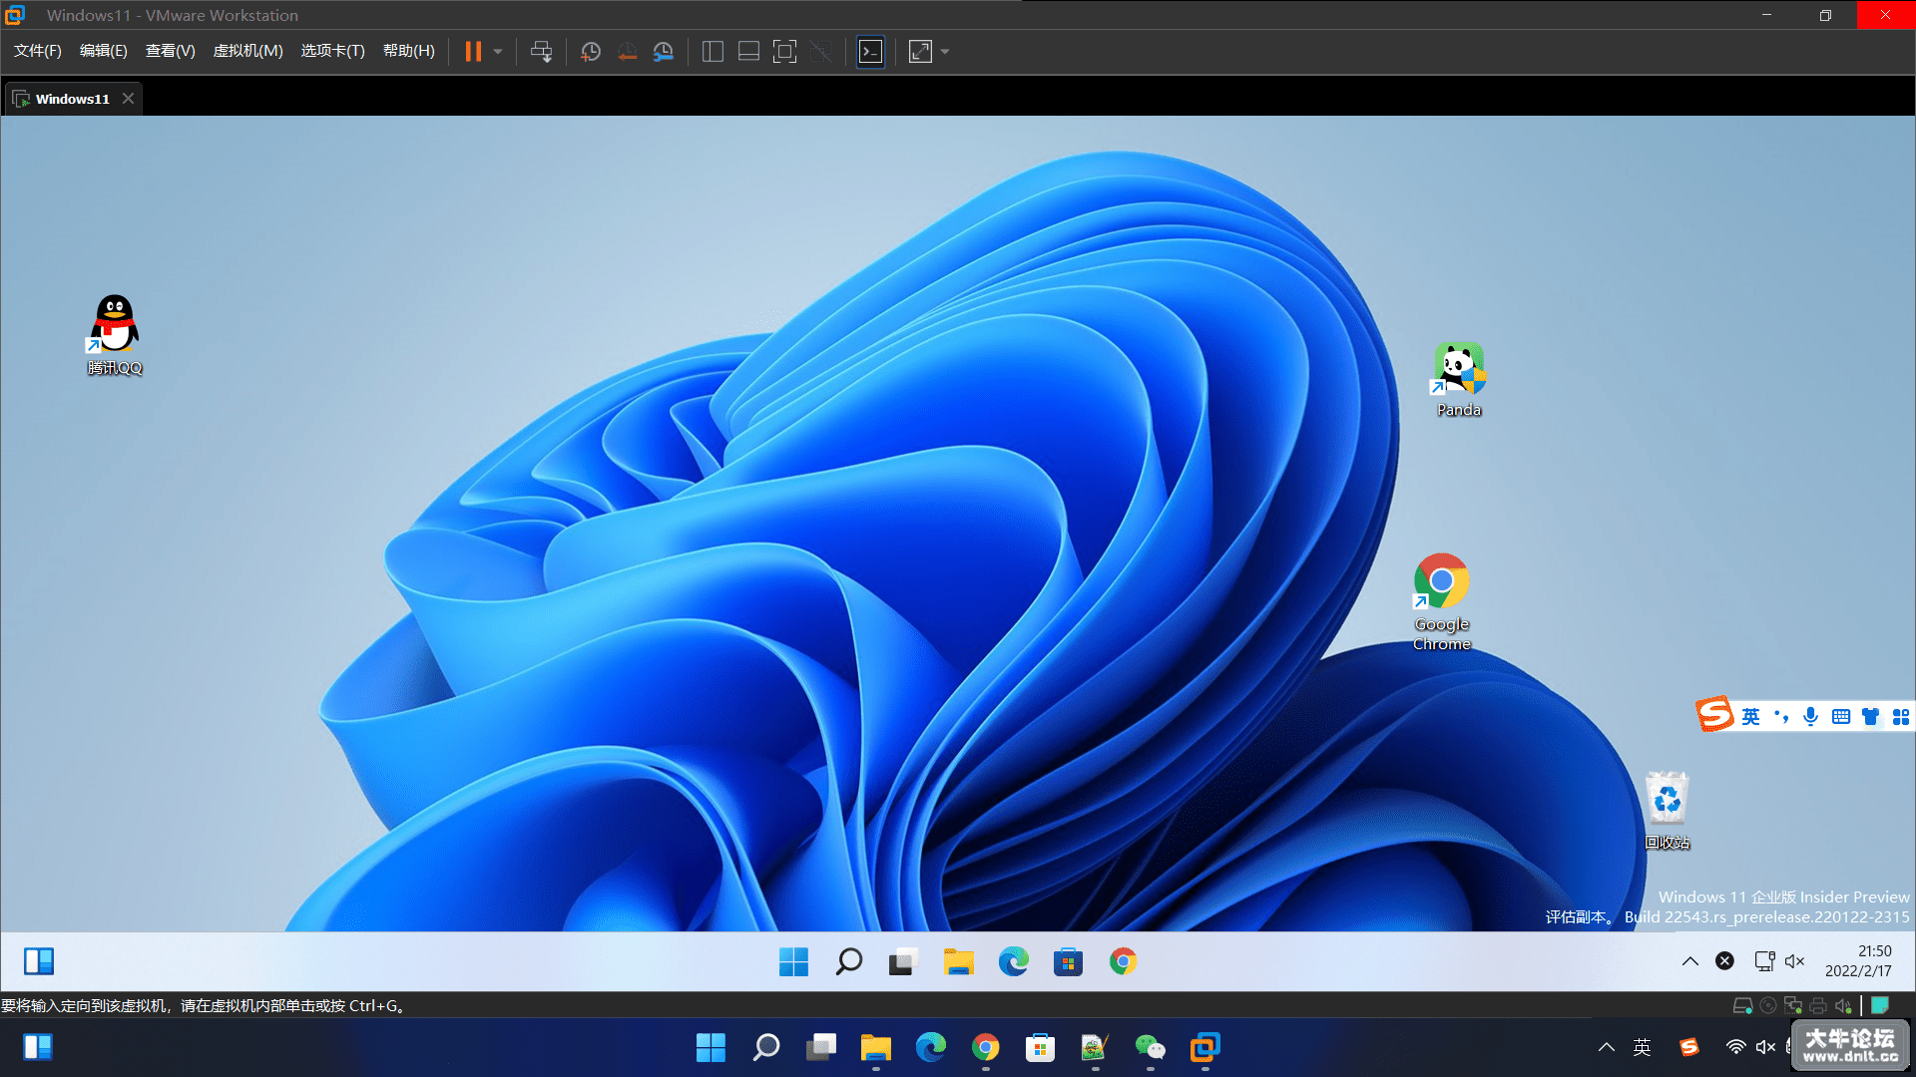This screenshot has width=1916, height=1077.
Task: Click the stretch guest display icon
Action: coord(920,52)
